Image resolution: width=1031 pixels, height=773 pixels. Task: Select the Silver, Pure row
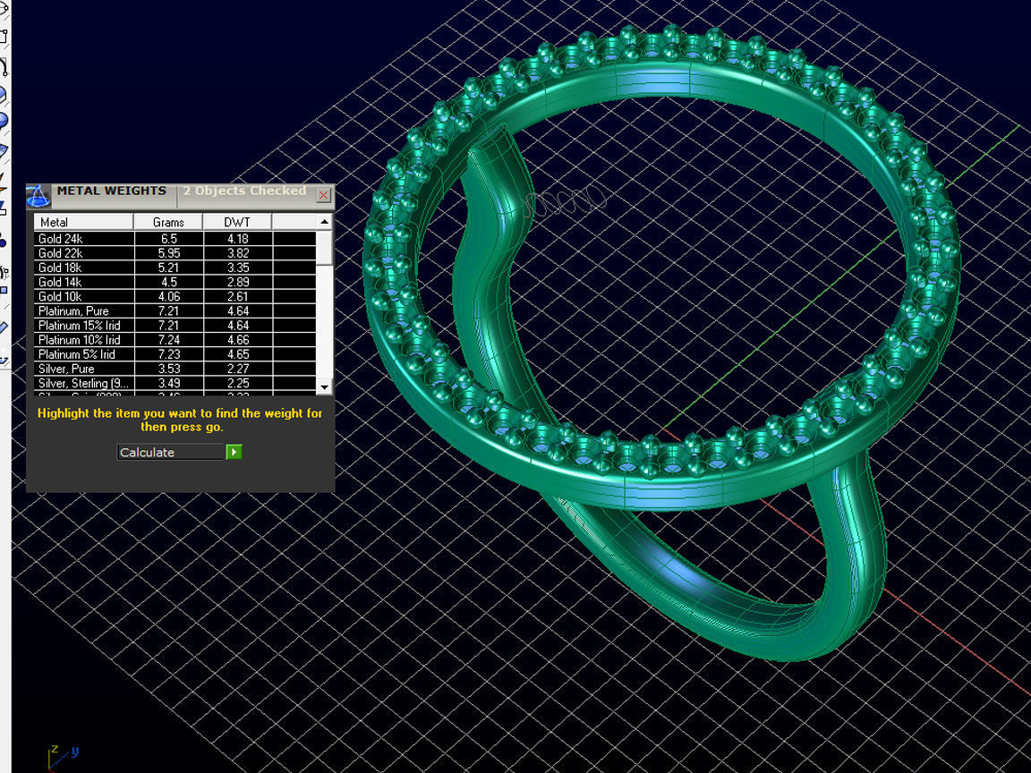[x=175, y=369]
